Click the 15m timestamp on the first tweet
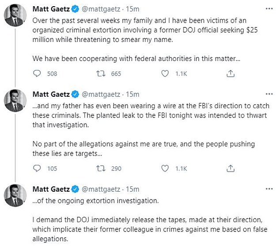This screenshot has width=280, height=246. (x=133, y=9)
